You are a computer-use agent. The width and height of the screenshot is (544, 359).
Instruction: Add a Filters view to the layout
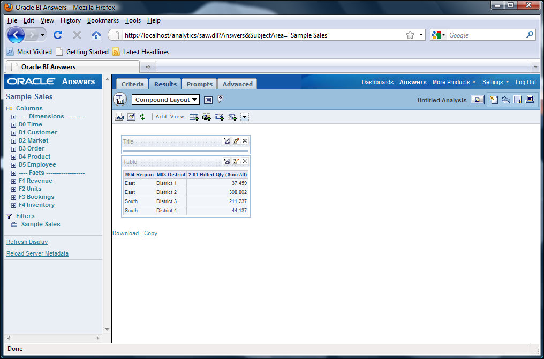pyautogui.click(x=232, y=116)
